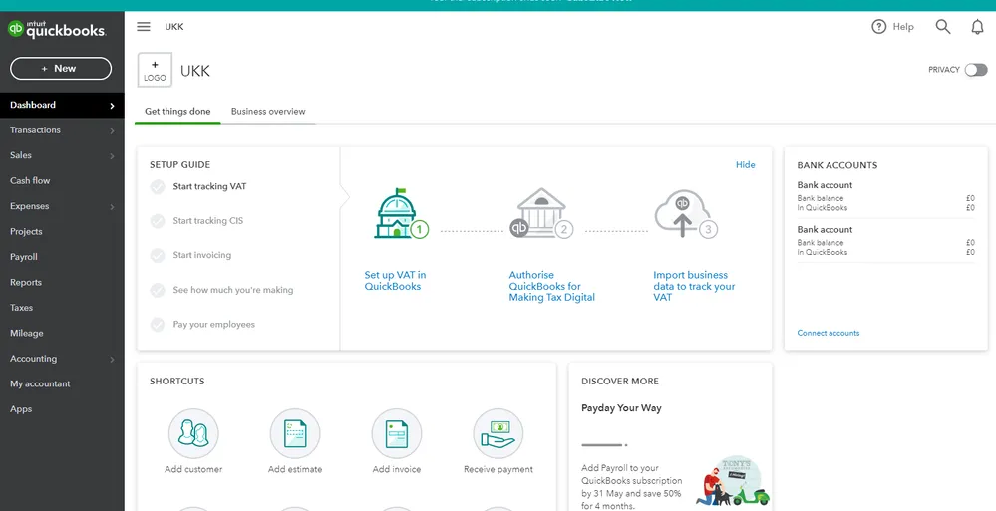Toggle the Privacy switch
This screenshot has height=511, width=996.
pyautogui.click(x=975, y=70)
